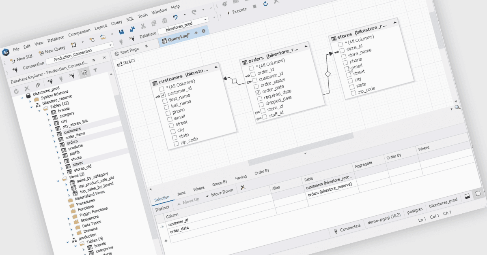Check email in customers table
Screen dimensions: 487x255
[169, 119]
